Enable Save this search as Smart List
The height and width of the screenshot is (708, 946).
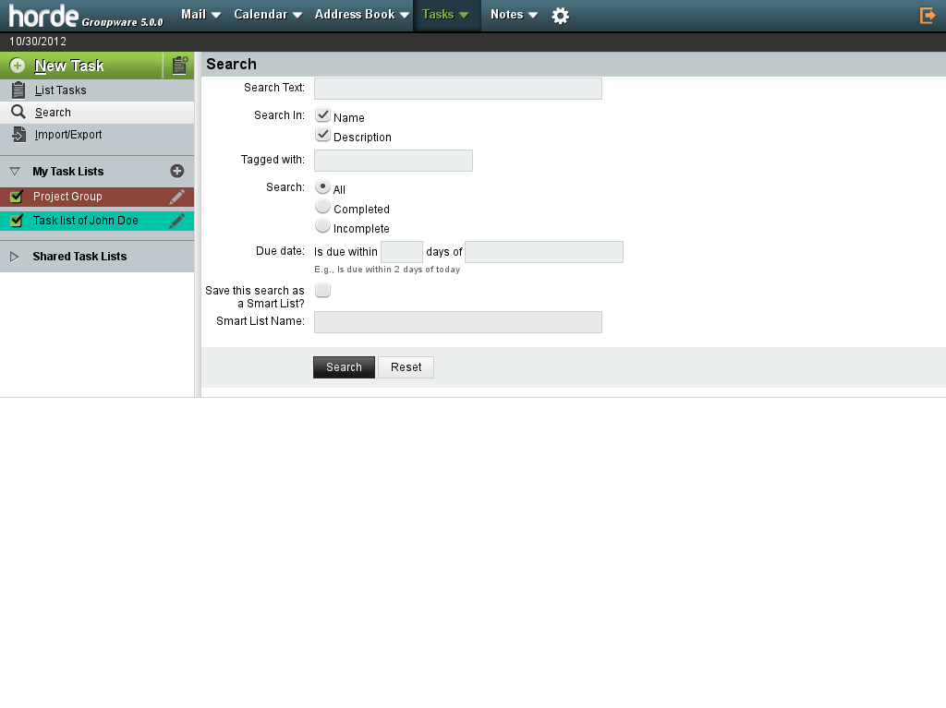322,290
